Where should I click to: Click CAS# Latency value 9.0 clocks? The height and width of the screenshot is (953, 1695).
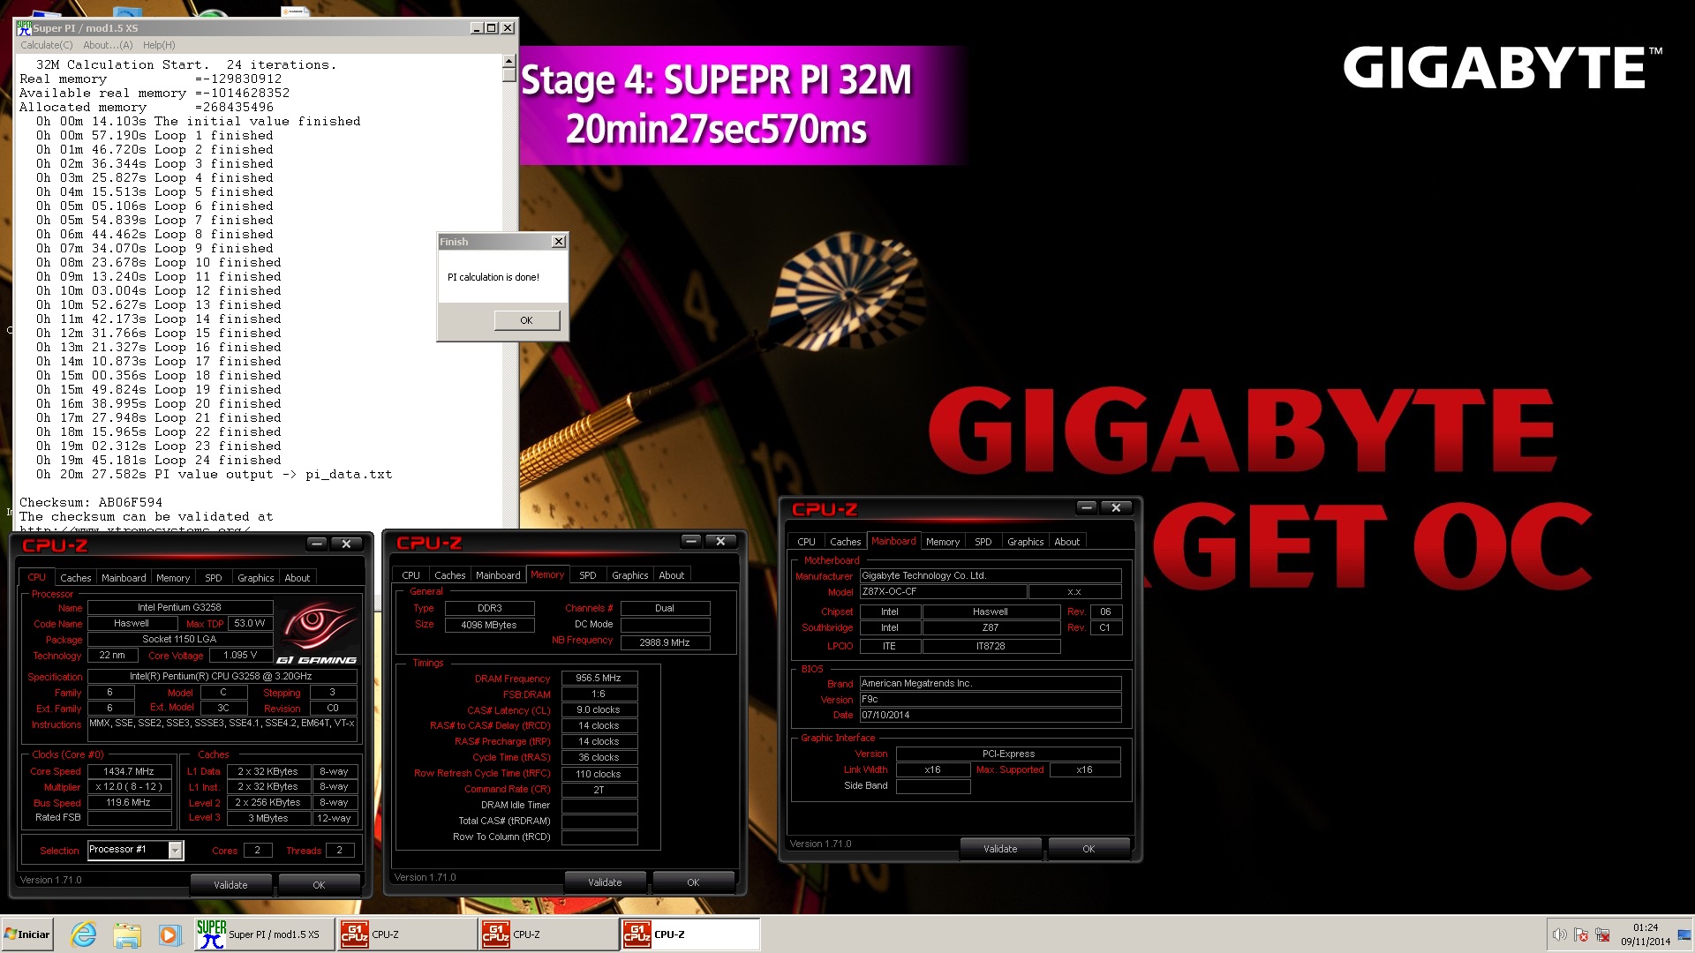(599, 710)
